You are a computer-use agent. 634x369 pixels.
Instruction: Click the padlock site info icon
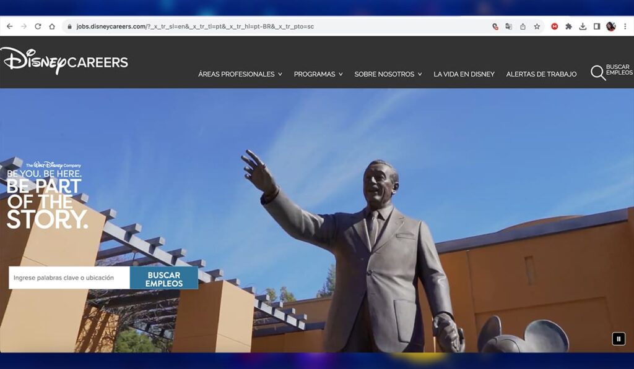pyautogui.click(x=69, y=27)
